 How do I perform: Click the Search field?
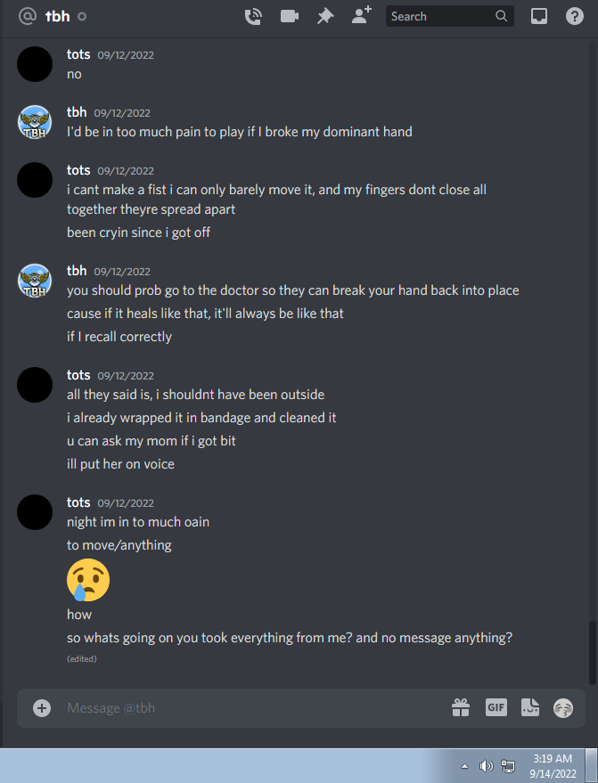tap(450, 16)
